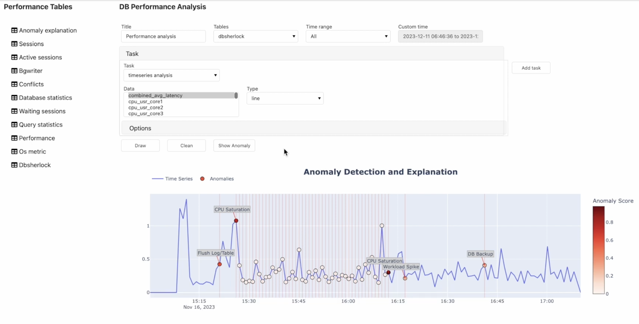Click the Active sessions table icon
This screenshot has height=324, width=639.
[x=14, y=57]
